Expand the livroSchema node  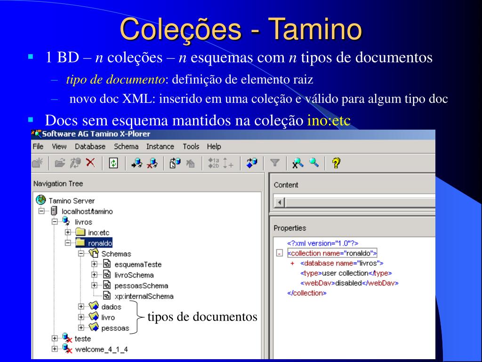coord(94,275)
